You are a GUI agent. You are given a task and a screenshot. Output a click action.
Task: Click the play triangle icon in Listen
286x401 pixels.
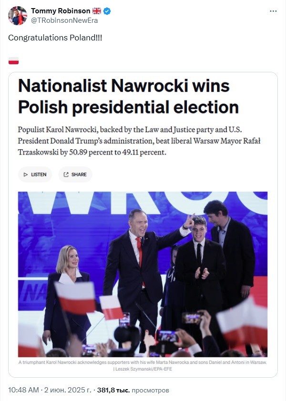tap(26, 175)
